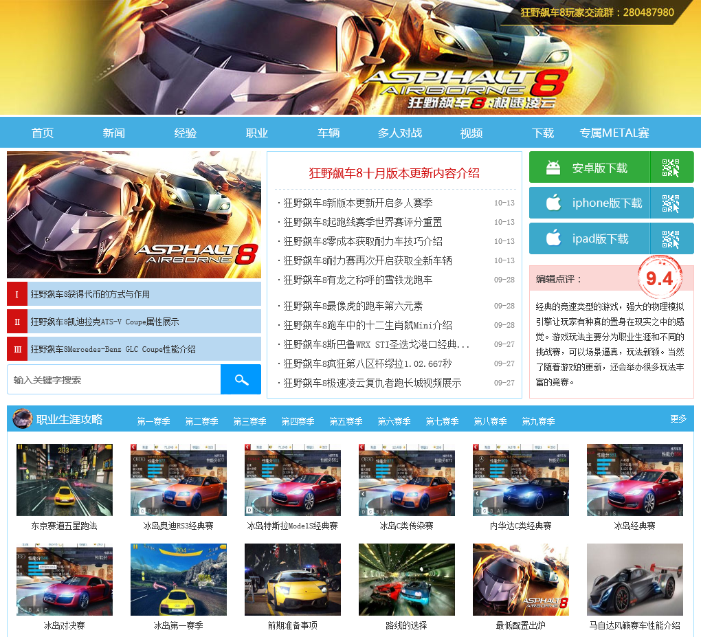Viewport: 701px width, 637px height.
Task: Open 职业 navigation item
Action: pos(257,133)
